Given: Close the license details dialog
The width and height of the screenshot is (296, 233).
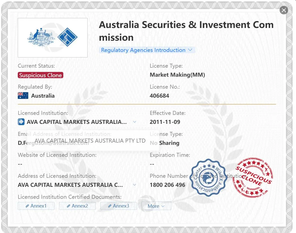Looking at the screenshot, I should click(284, 10).
